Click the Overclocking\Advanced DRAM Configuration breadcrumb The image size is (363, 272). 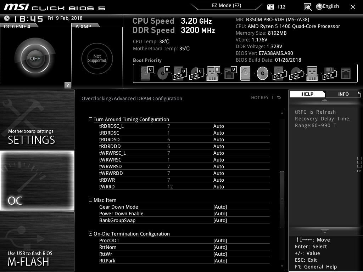tap(132, 98)
